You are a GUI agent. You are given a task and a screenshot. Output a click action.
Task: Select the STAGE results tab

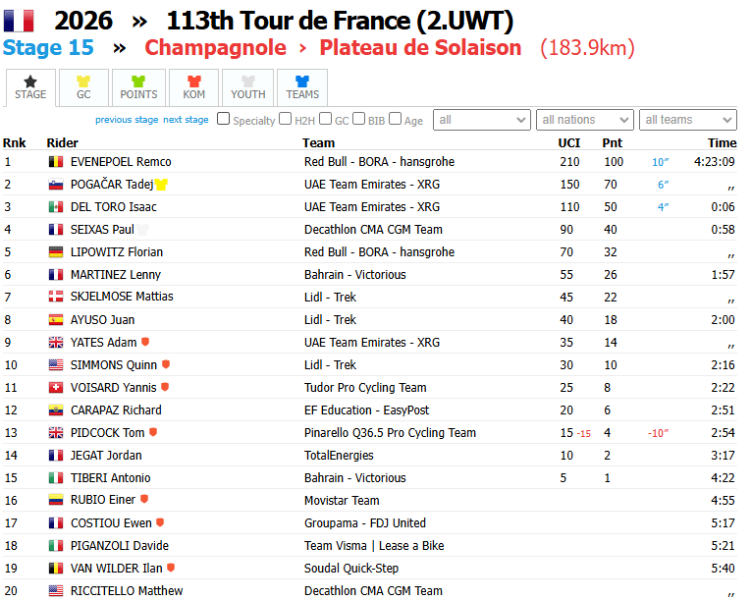(30, 87)
